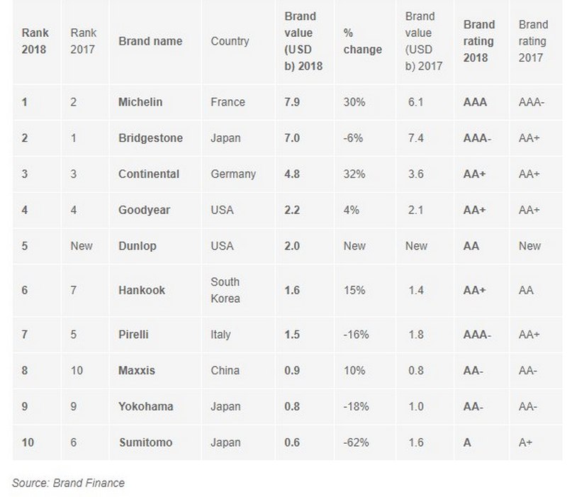Click the Brand name column header
The image size is (567, 497).
pos(150,41)
